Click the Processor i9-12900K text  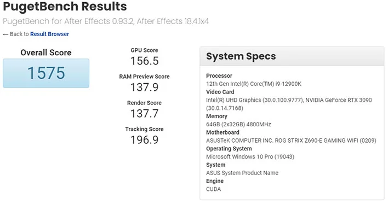(x=254, y=84)
